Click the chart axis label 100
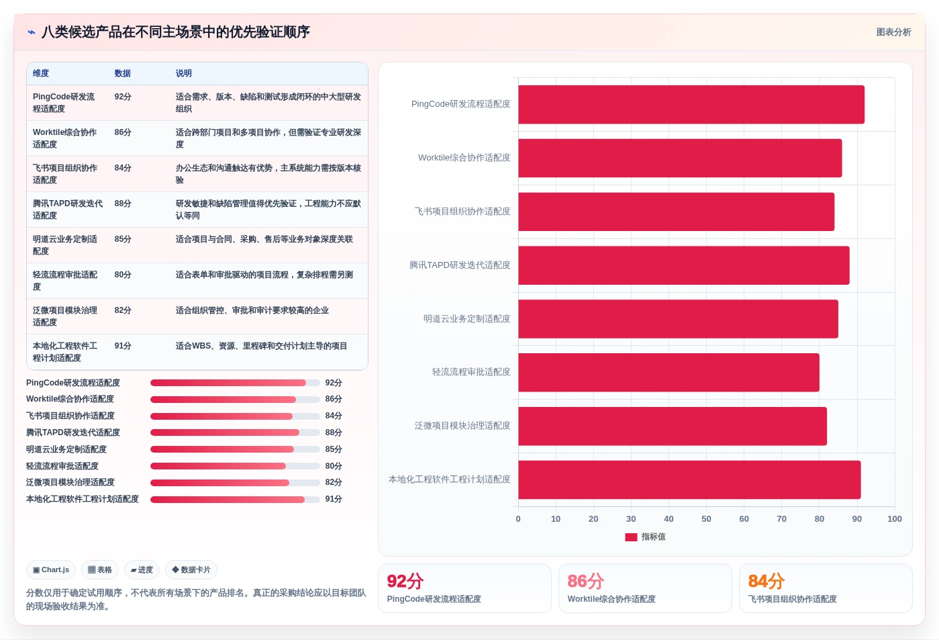This screenshot has height=640, width=939. pyautogui.click(x=894, y=519)
